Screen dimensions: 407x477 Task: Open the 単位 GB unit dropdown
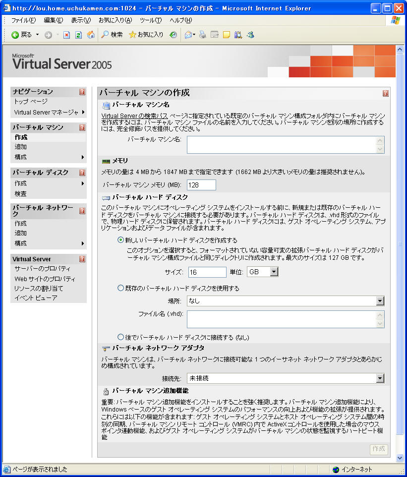coord(263,272)
